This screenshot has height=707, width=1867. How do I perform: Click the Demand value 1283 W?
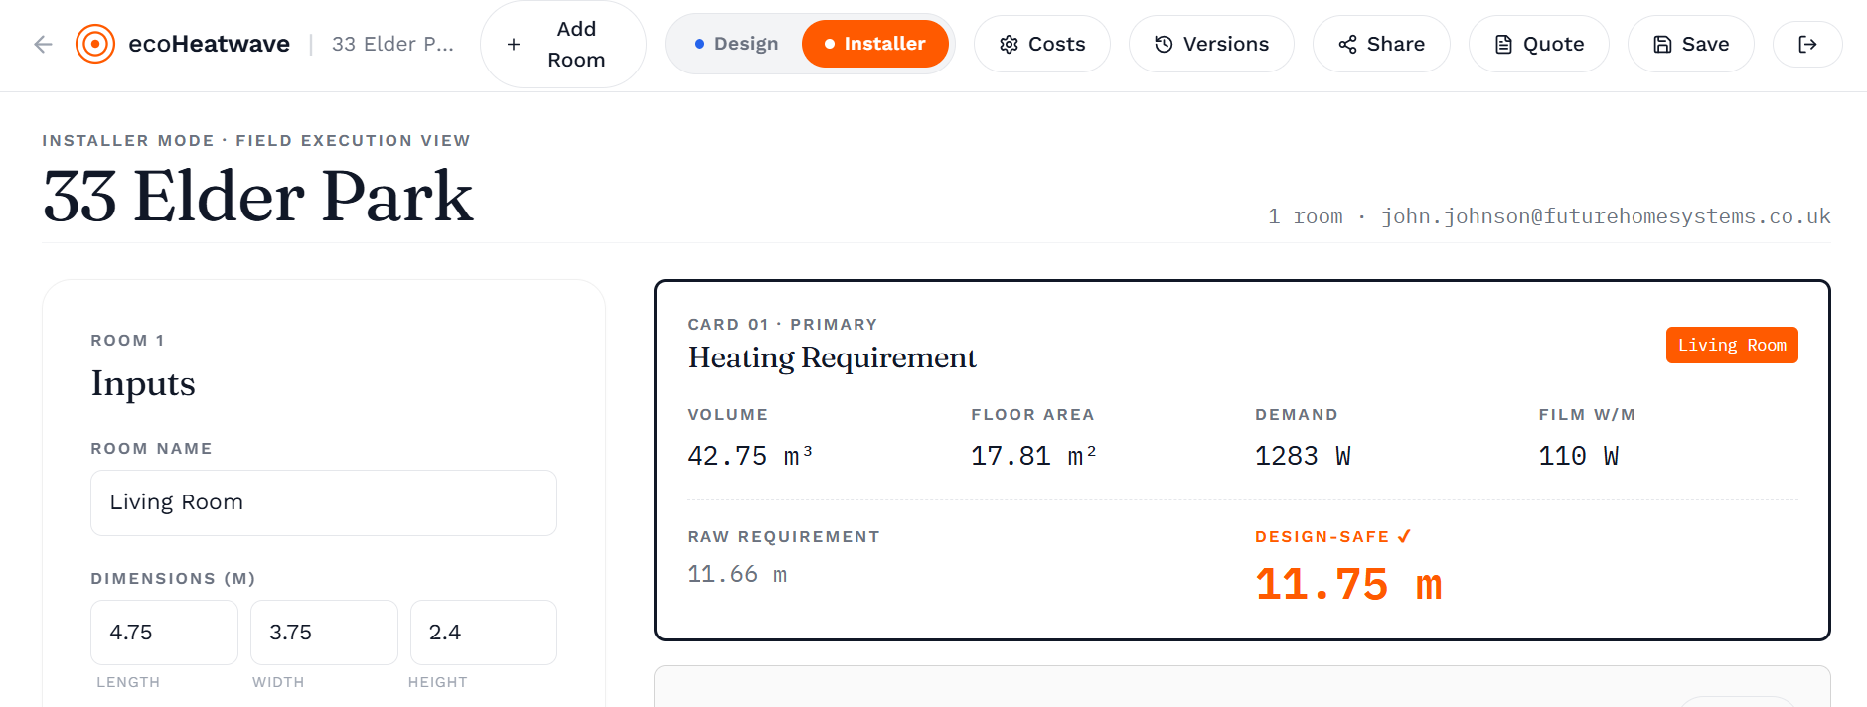[1303, 456]
